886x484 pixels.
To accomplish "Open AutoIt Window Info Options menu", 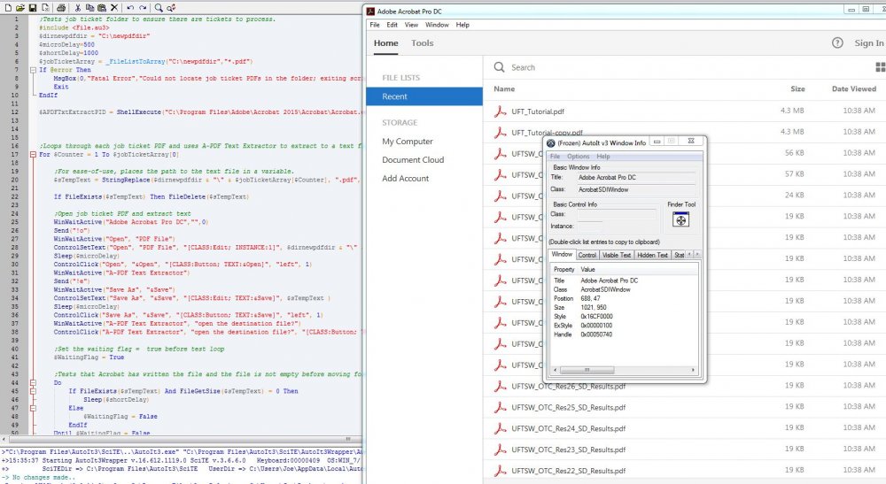I will coord(578,157).
